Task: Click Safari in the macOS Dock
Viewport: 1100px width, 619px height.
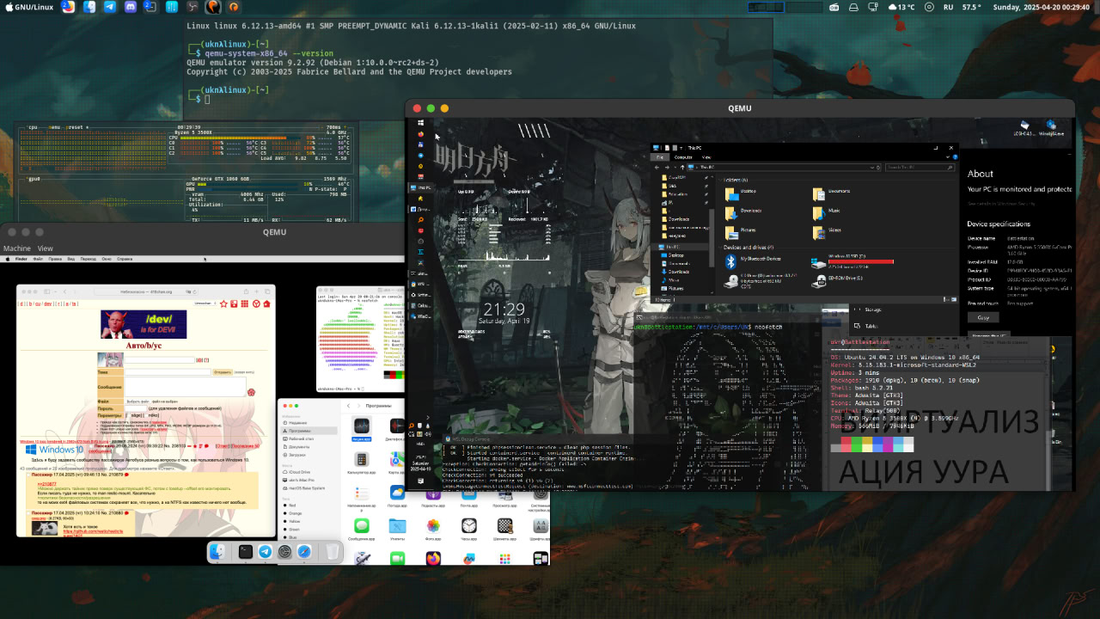Action: point(304,552)
